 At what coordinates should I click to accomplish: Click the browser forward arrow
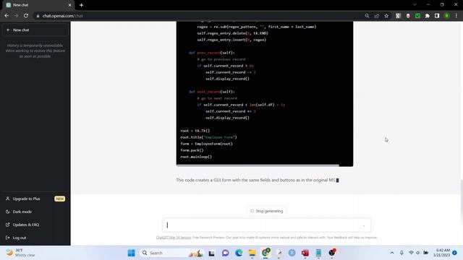pyautogui.click(x=16, y=16)
